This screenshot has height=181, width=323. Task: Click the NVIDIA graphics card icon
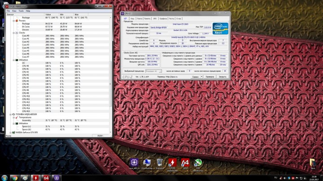[x=13, y=133]
